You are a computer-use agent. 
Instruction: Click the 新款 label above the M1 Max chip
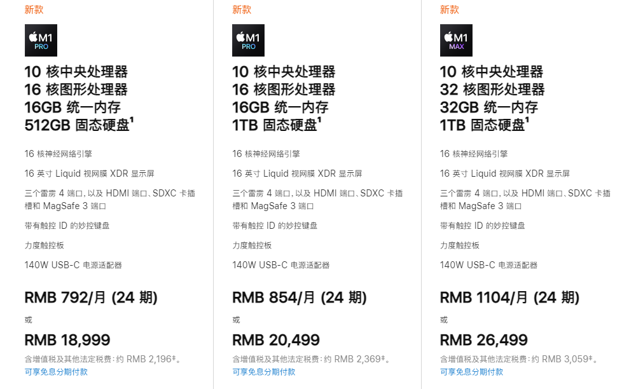[449, 10]
